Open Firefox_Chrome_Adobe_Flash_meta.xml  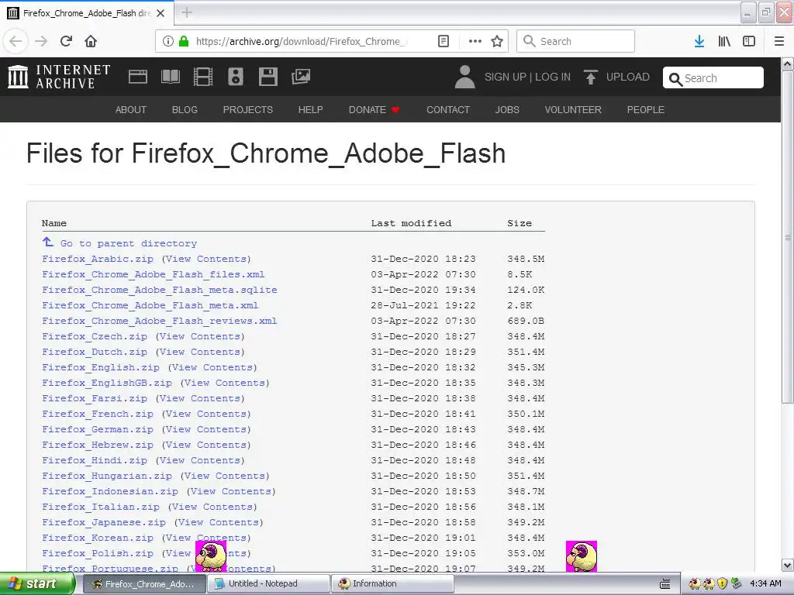[150, 305]
